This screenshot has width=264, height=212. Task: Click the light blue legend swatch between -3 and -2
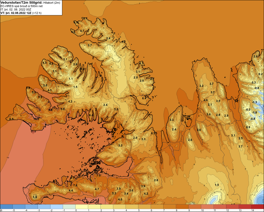point(44,206)
